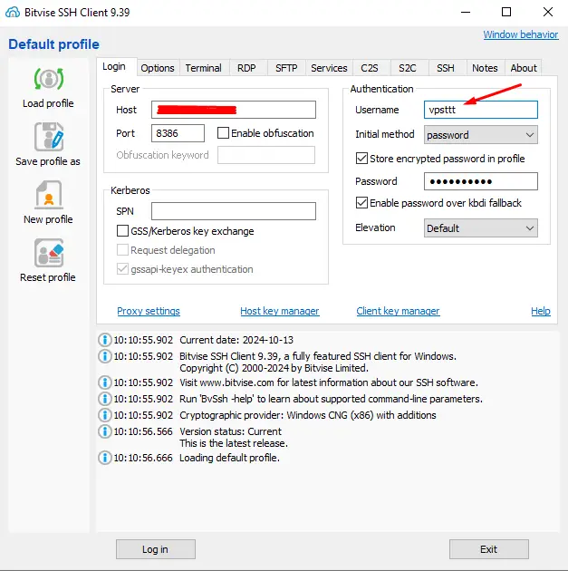Click the gssapi-keyex authentication checkbox
Image resolution: width=568 pixels, height=571 pixels.
122,269
